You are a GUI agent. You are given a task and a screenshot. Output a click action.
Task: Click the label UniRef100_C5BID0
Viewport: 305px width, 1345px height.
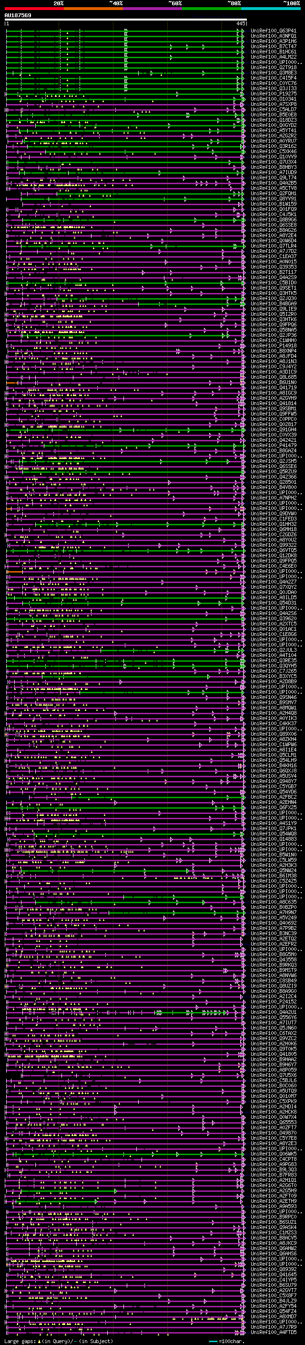(274, 282)
